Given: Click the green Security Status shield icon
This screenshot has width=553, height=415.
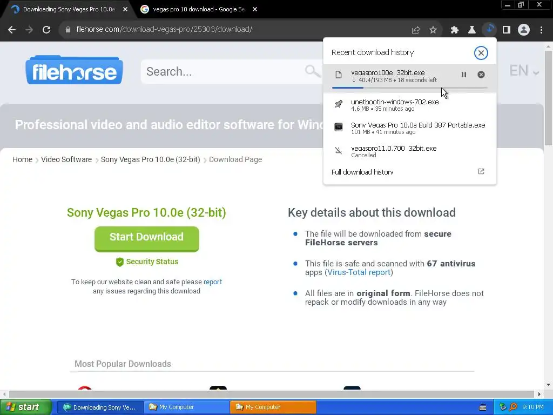Looking at the screenshot, I should [120, 262].
